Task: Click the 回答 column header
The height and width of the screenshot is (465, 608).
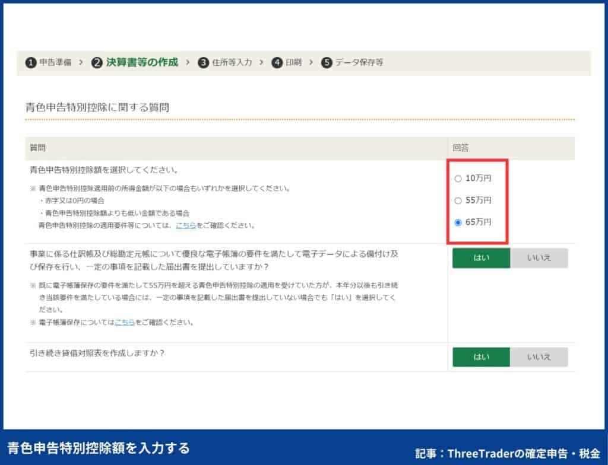Action: point(461,148)
